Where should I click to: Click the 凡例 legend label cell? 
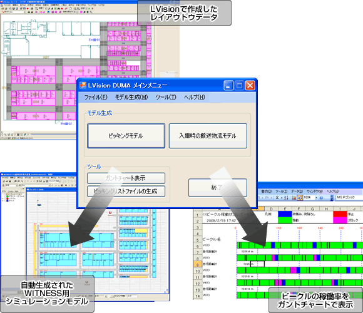[268, 214]
